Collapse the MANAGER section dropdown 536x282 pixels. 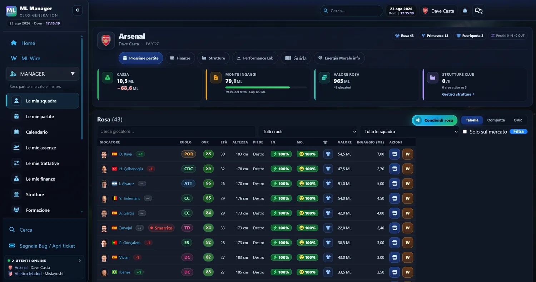43,74
